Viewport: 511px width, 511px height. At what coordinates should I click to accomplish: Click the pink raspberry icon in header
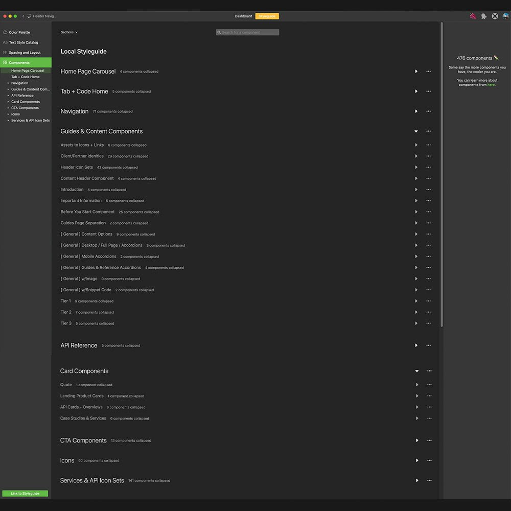[473, 16]
